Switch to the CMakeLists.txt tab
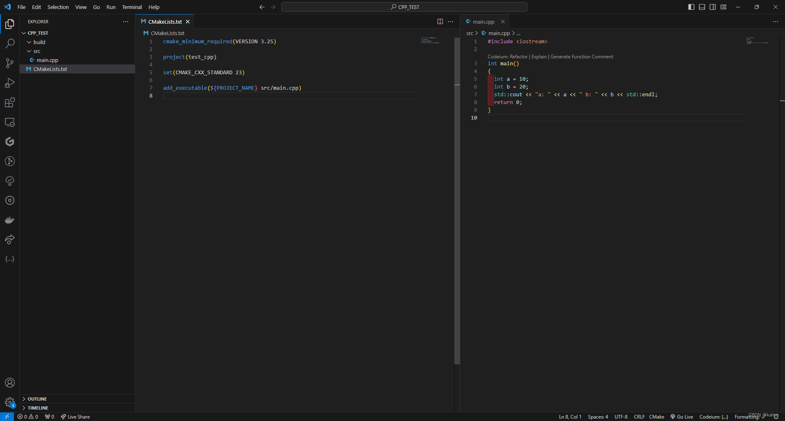785x421 pixels. point(165,22)
